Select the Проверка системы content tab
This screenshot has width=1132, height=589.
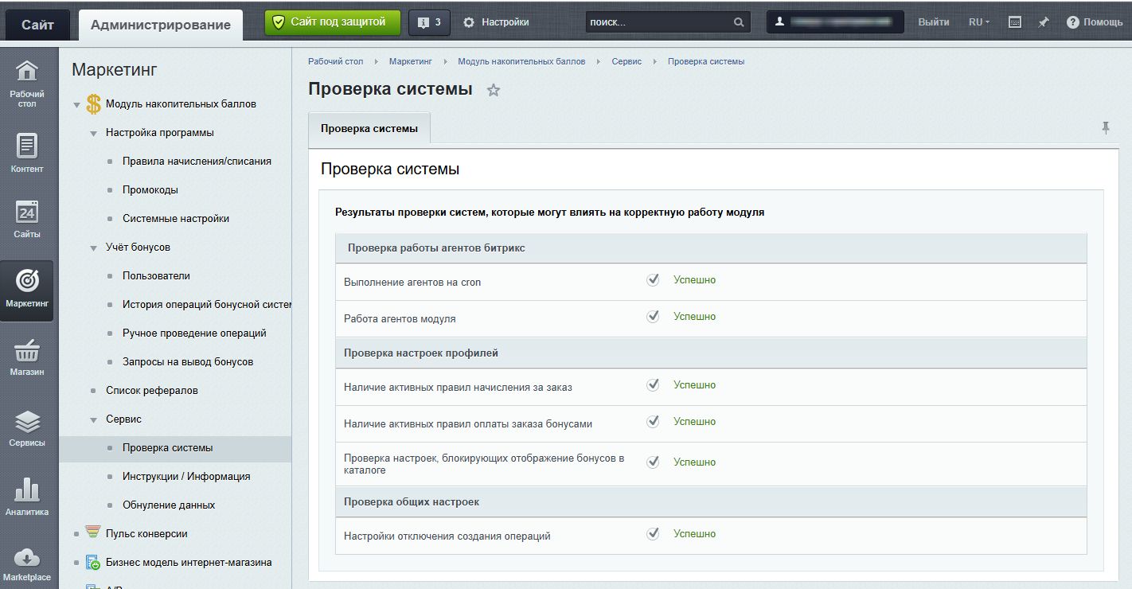click(369, 128)
